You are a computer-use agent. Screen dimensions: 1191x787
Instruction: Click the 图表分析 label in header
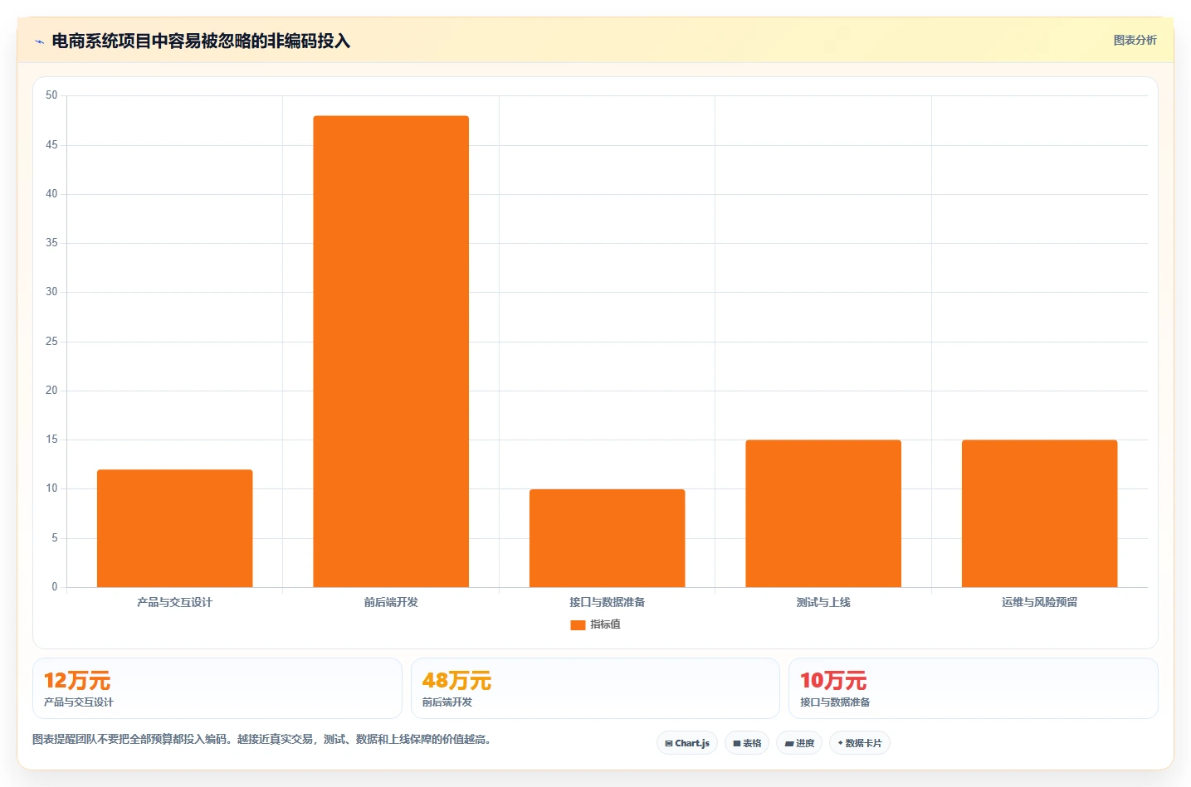(x=1135, y=40)
